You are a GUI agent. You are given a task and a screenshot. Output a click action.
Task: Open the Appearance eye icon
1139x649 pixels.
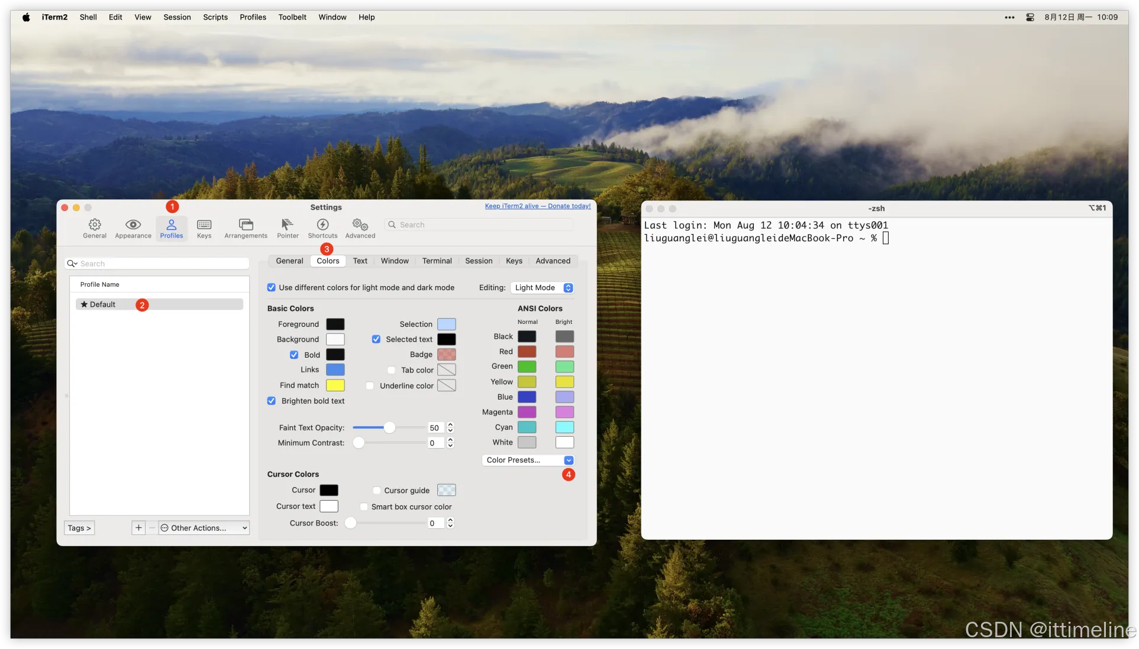133,225
